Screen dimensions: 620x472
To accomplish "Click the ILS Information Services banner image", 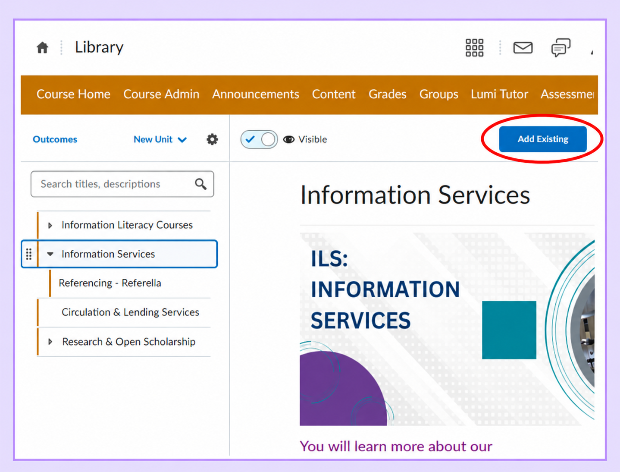I will click(447, 329).
